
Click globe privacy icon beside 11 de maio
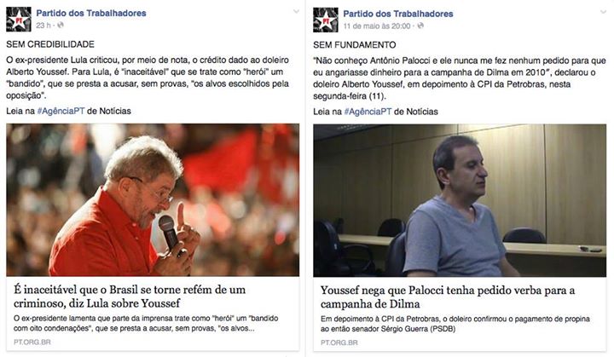[420, 26]
